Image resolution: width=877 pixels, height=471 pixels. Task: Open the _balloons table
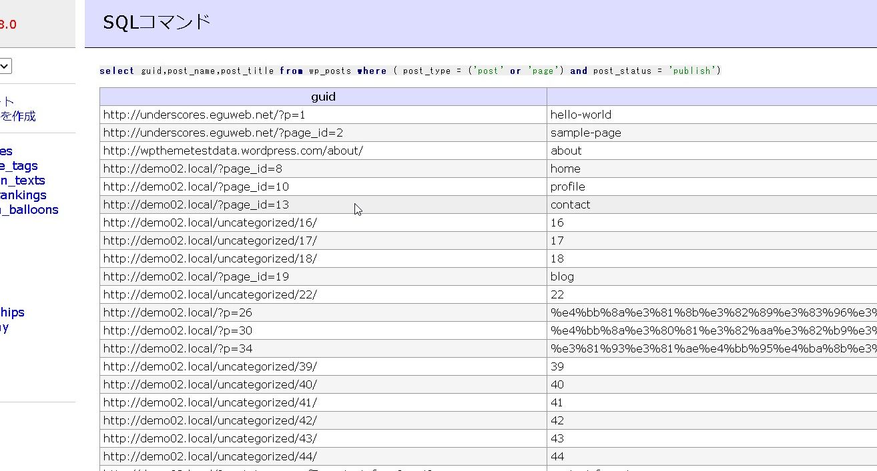(29, 209)
